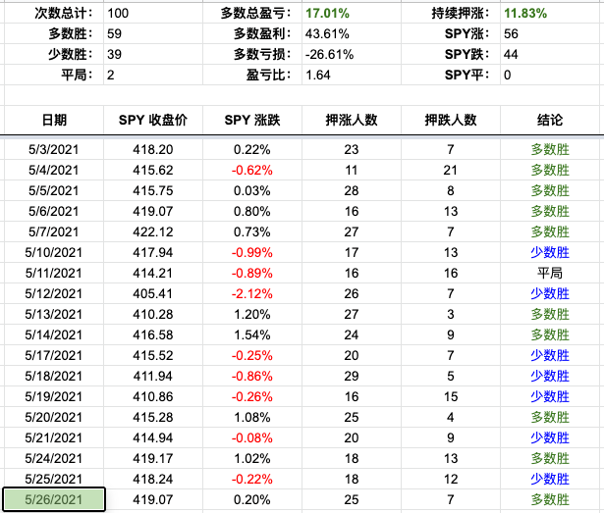This screenshot has width=604, height=513.
Task: Select the 结论 column header cell
Action: [550, 120]
